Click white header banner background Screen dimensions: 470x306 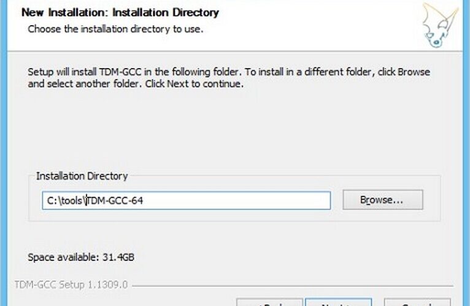tap(315, 27)
